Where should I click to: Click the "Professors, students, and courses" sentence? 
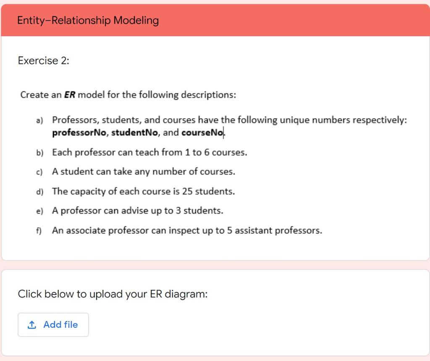tap(229, 120)
